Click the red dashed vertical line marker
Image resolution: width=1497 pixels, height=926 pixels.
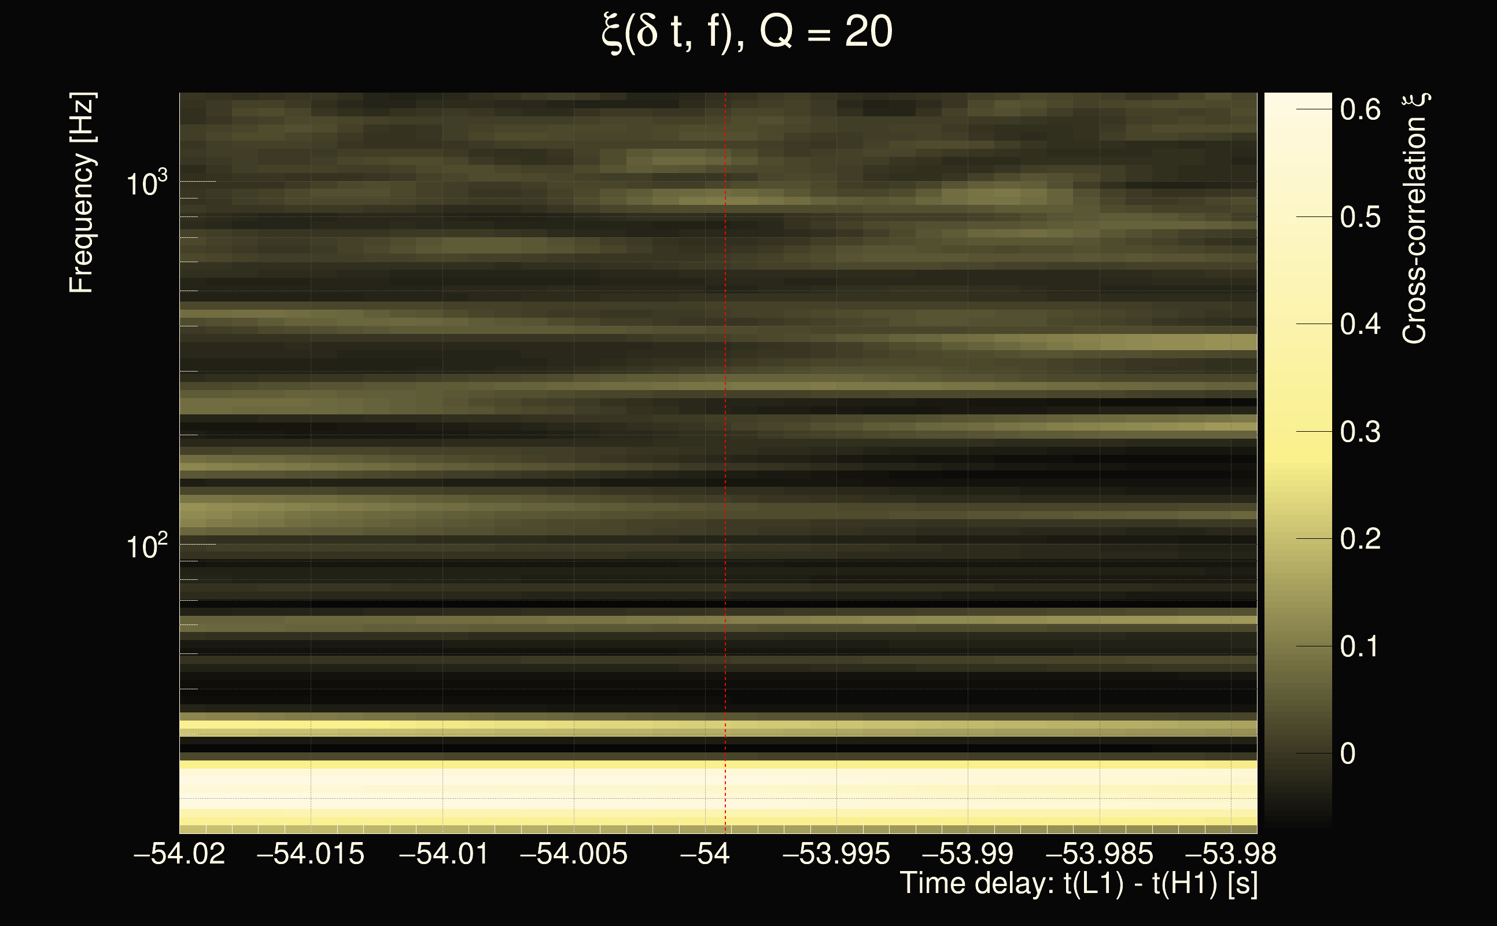coord(725,429)
